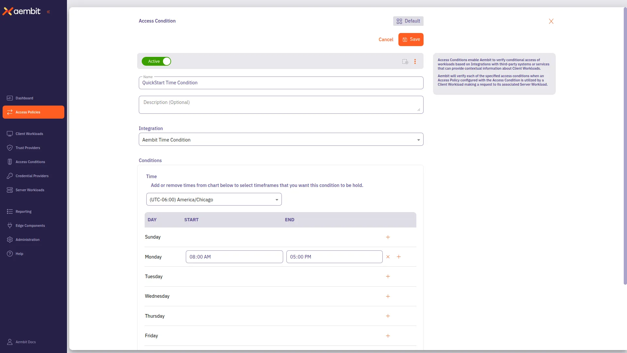This screenshot has height=353, width=627.
Task: Click the Conditions section heading
Action: point(150,160)
